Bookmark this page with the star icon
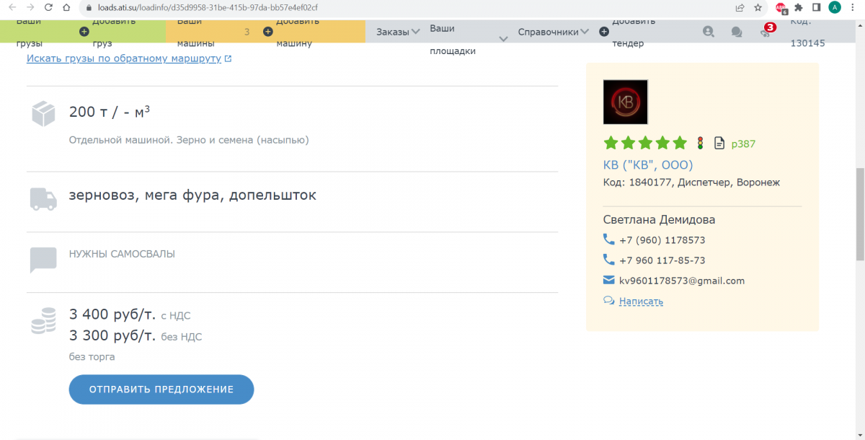Viewport: 865px width, 440px height. 758,8
